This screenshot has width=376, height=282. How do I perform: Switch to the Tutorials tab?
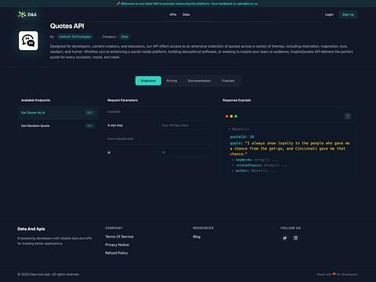pyautogui.click(x=228, y=81)
